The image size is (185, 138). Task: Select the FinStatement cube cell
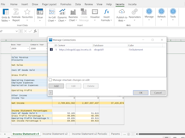(136, 50)
